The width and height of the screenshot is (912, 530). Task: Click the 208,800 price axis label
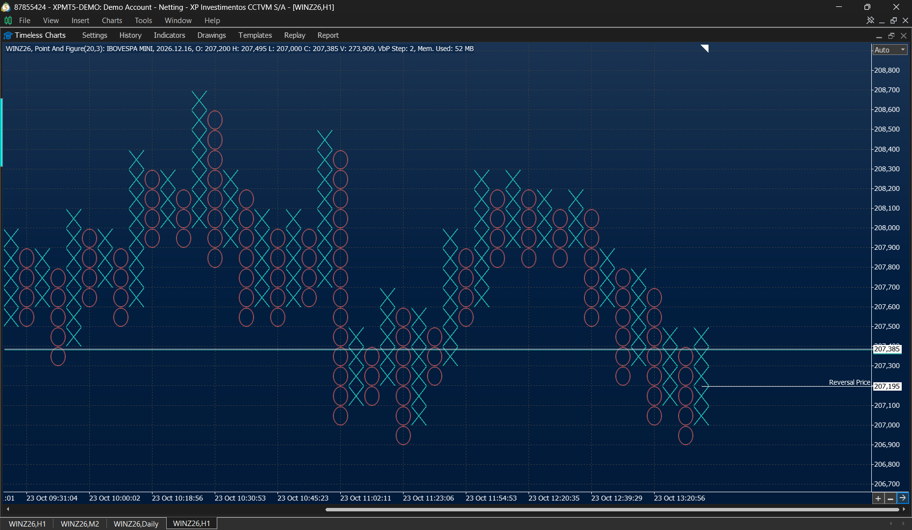pos(887,70)
